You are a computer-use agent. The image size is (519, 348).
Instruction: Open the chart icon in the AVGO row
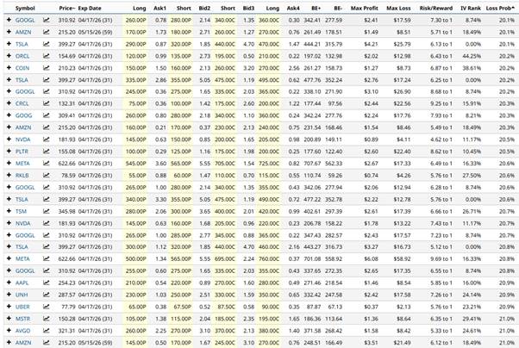coord(47,331)
